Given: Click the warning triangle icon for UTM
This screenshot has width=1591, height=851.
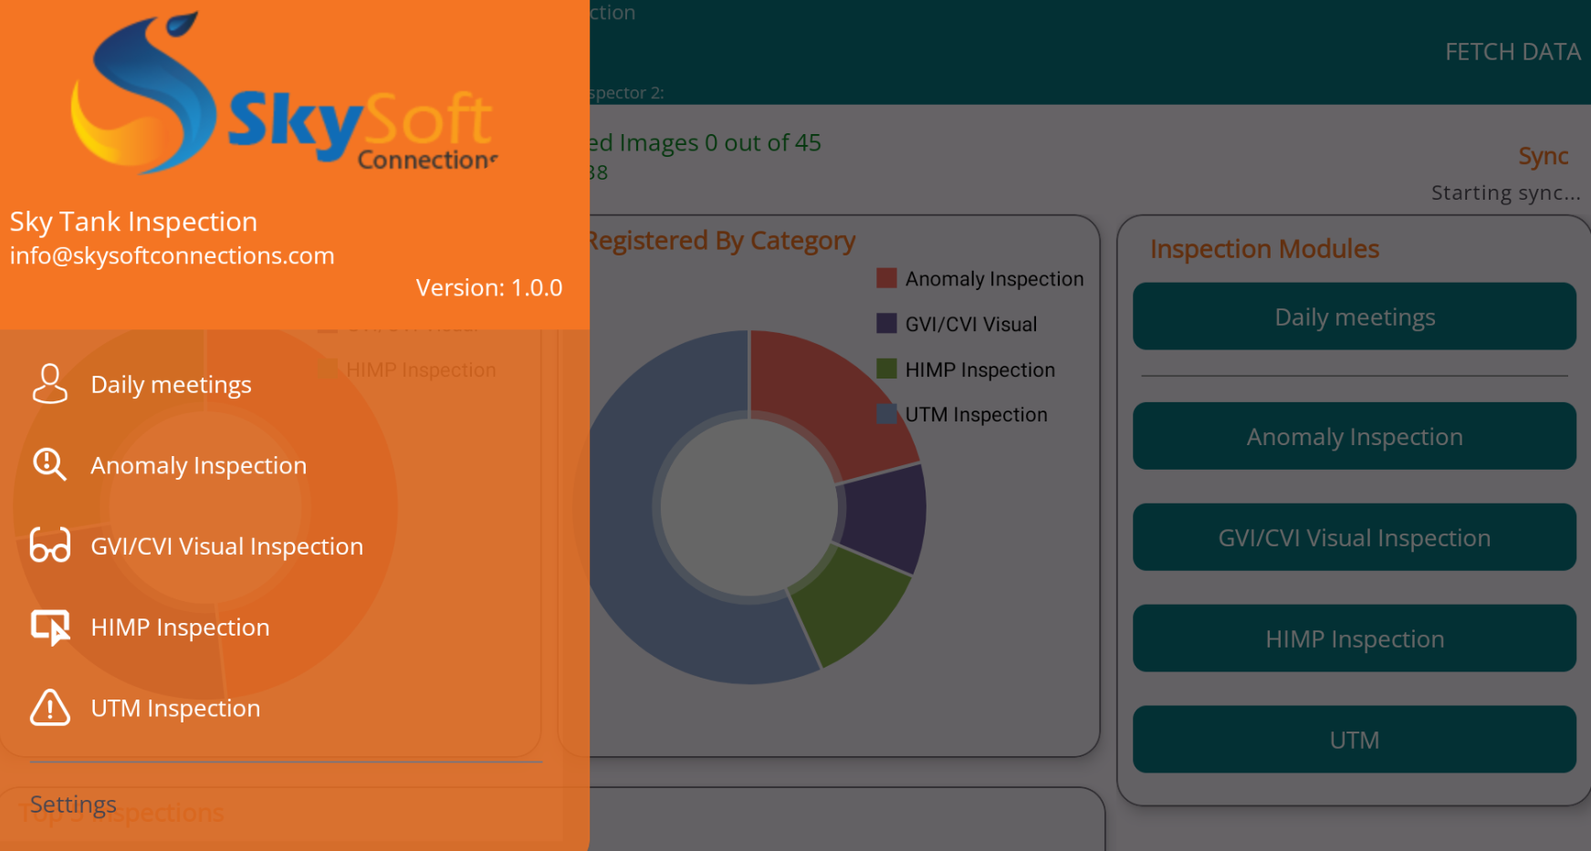Looking at the screenshot, I should (49, 708).
